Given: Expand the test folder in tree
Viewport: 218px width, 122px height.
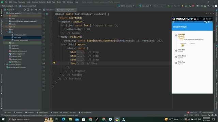Looking at the screenshot, I should coord(7,43).
